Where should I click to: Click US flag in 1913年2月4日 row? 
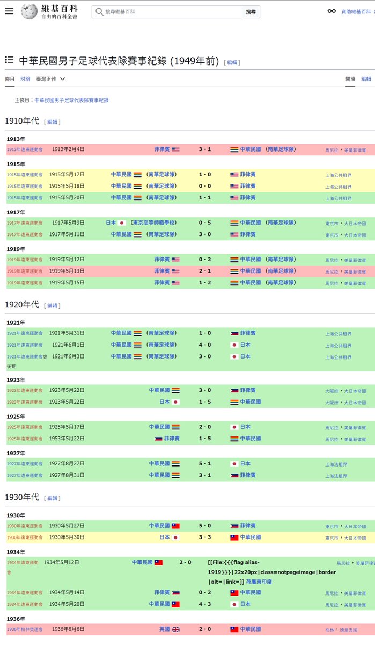tap(175, 149)
